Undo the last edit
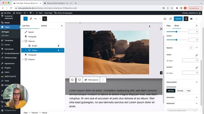The height and width of the screenshot is (114, 204). click(x=35, y=19)
